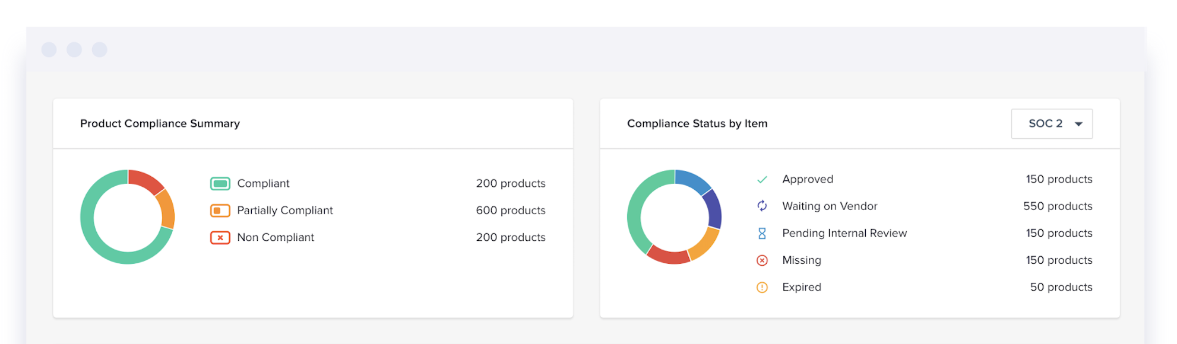Click the Approved checkmark icon
This screenshot has width=1177, height=344.
pyautogui.click(x=762, y=180)
